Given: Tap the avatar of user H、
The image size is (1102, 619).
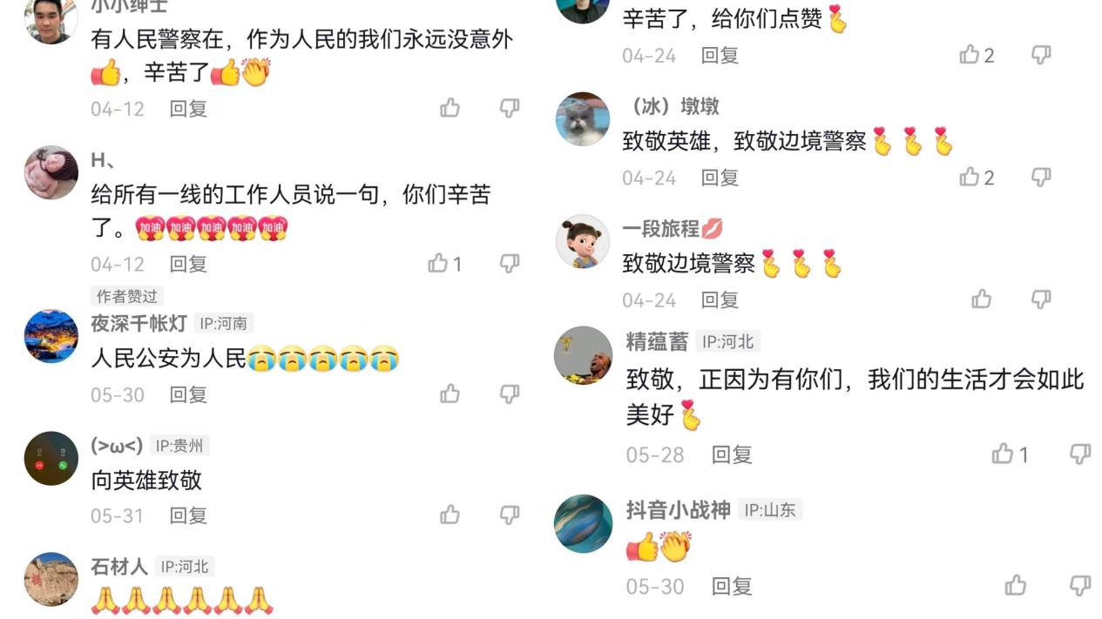Looking at the screenshot, I should tap(51, 172).
